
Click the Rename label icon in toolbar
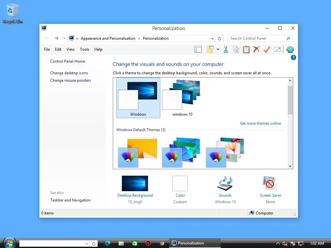click(277, 49)
